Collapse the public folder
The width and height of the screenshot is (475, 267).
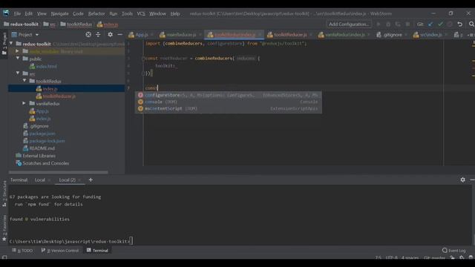point(18,59)
